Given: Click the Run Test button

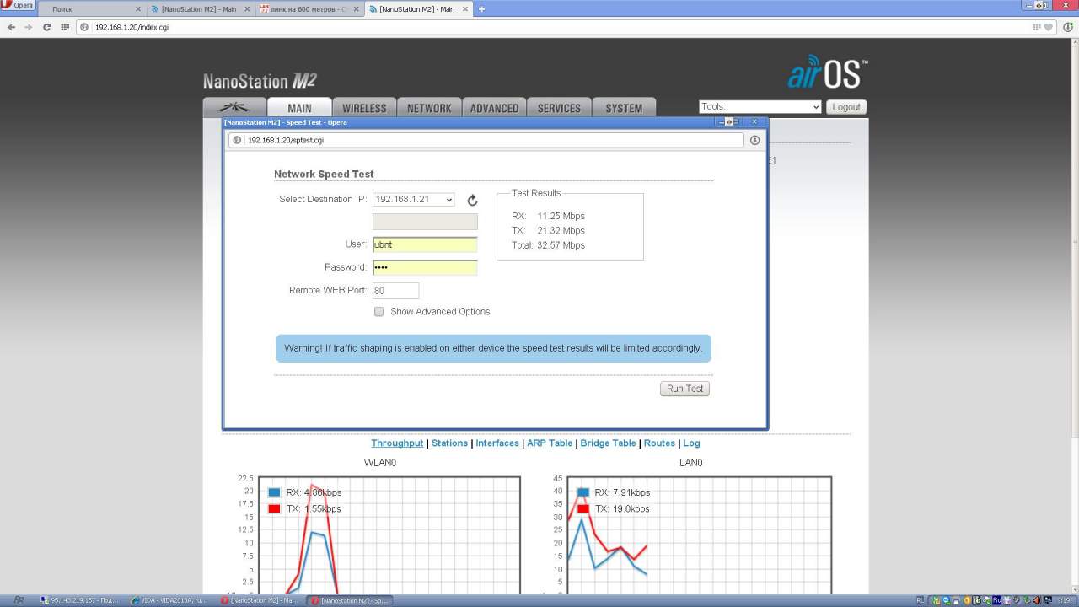Looking at the screenshot, I should tap(684, 389).
